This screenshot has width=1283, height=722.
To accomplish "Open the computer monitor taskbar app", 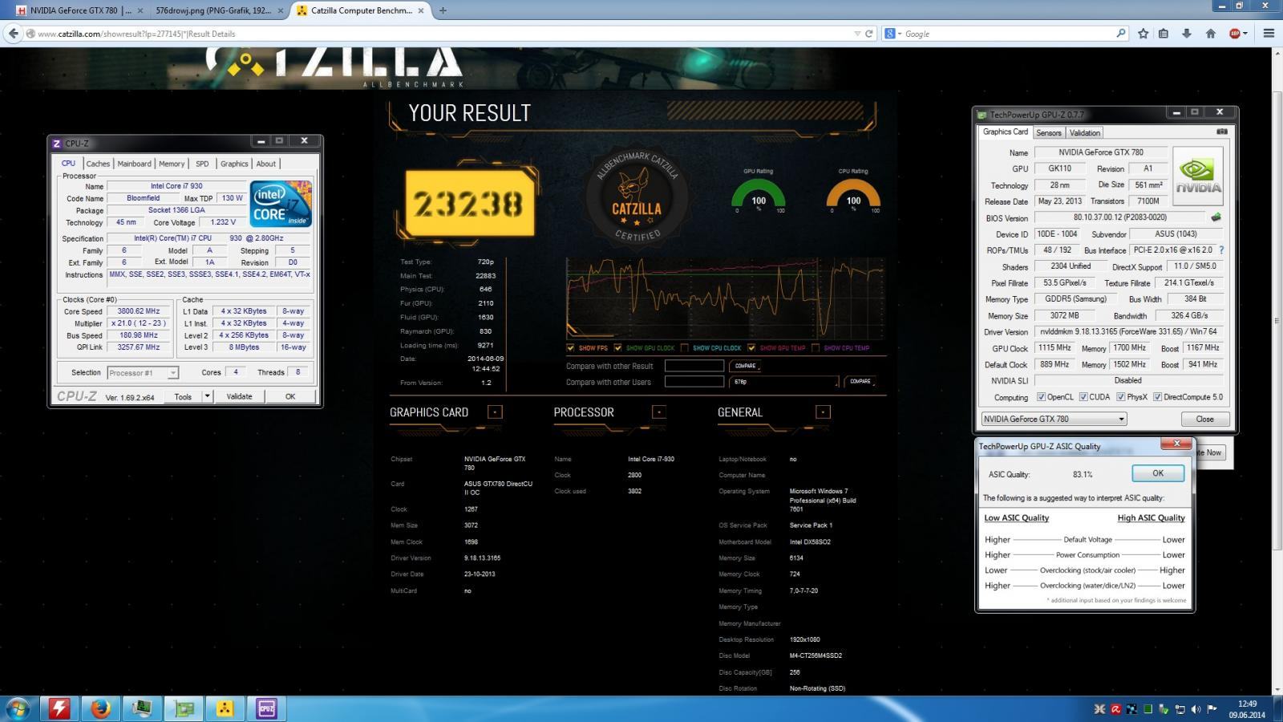I will pyautogui.click(x=142, y=708).
